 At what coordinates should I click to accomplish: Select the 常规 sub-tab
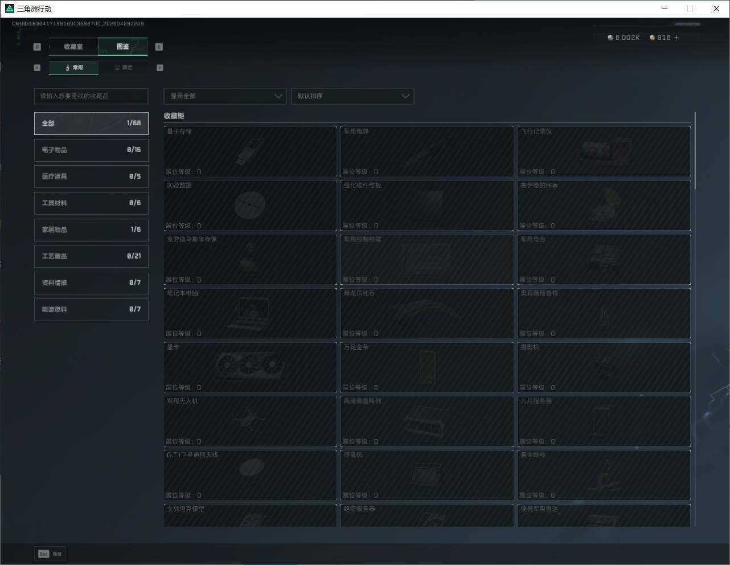[x=74, y=68]
